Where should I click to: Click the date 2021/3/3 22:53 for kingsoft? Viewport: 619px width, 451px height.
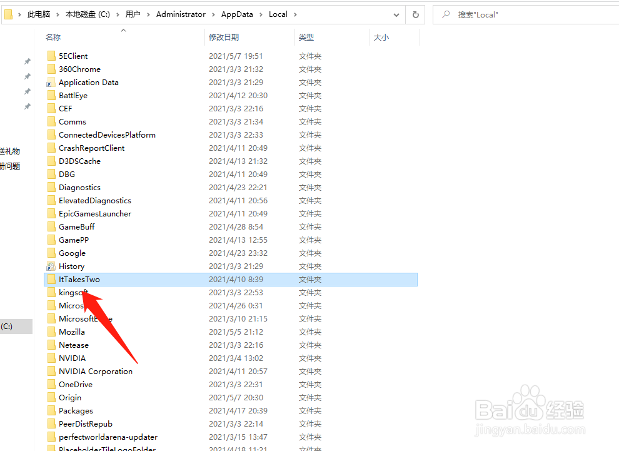(236, 293)
